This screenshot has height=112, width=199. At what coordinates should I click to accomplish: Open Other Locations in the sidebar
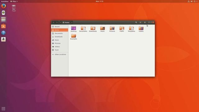59,54
